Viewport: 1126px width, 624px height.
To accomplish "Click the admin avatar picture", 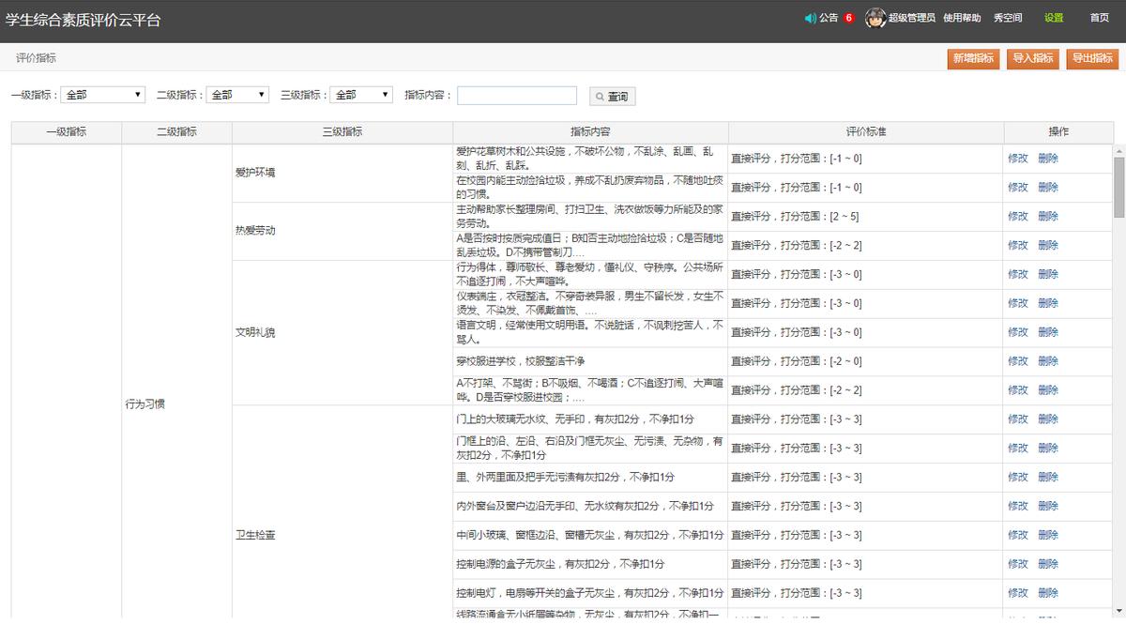I will point(873,16).
